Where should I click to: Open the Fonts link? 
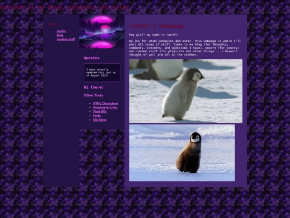tap(97, 116)
